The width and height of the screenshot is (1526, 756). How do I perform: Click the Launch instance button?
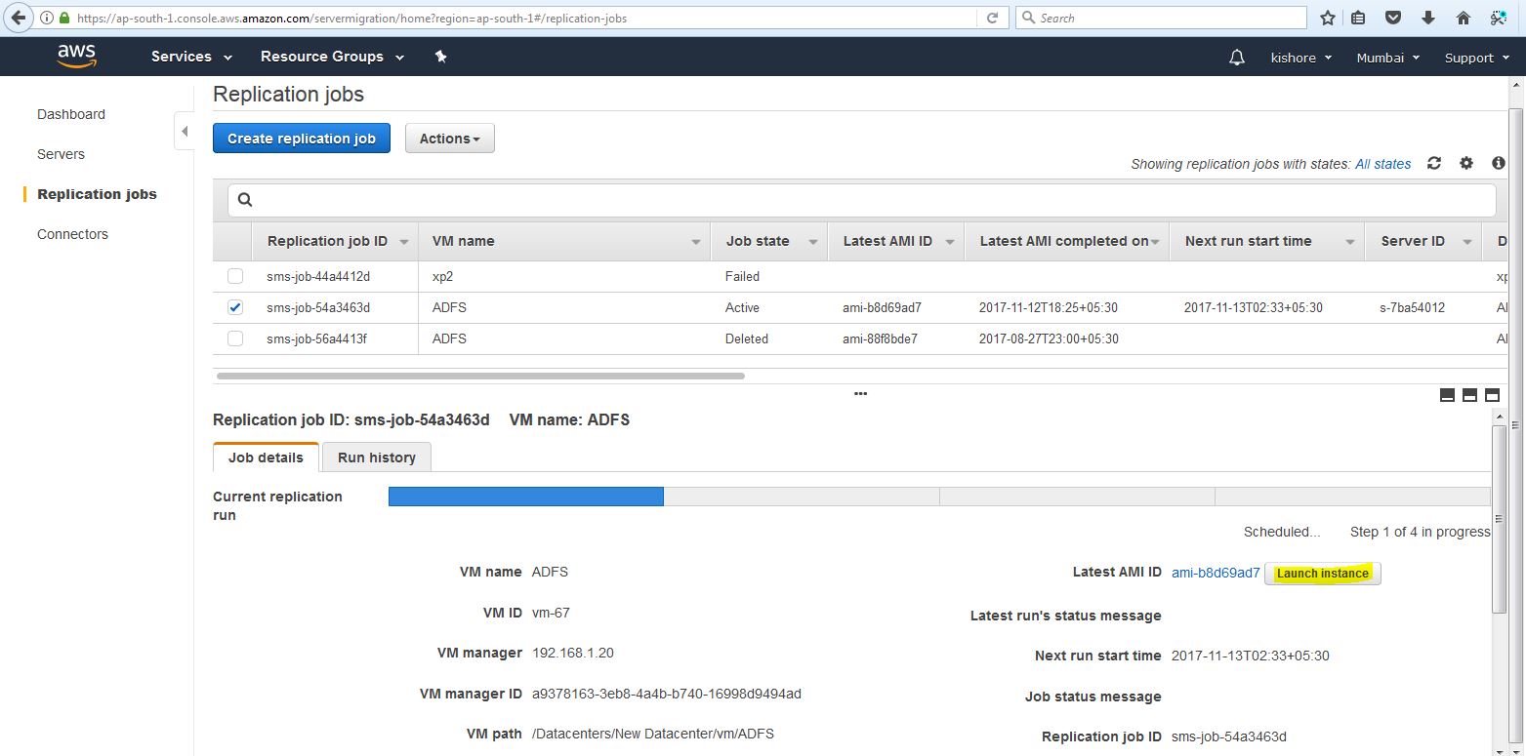tap(1322, 574)
